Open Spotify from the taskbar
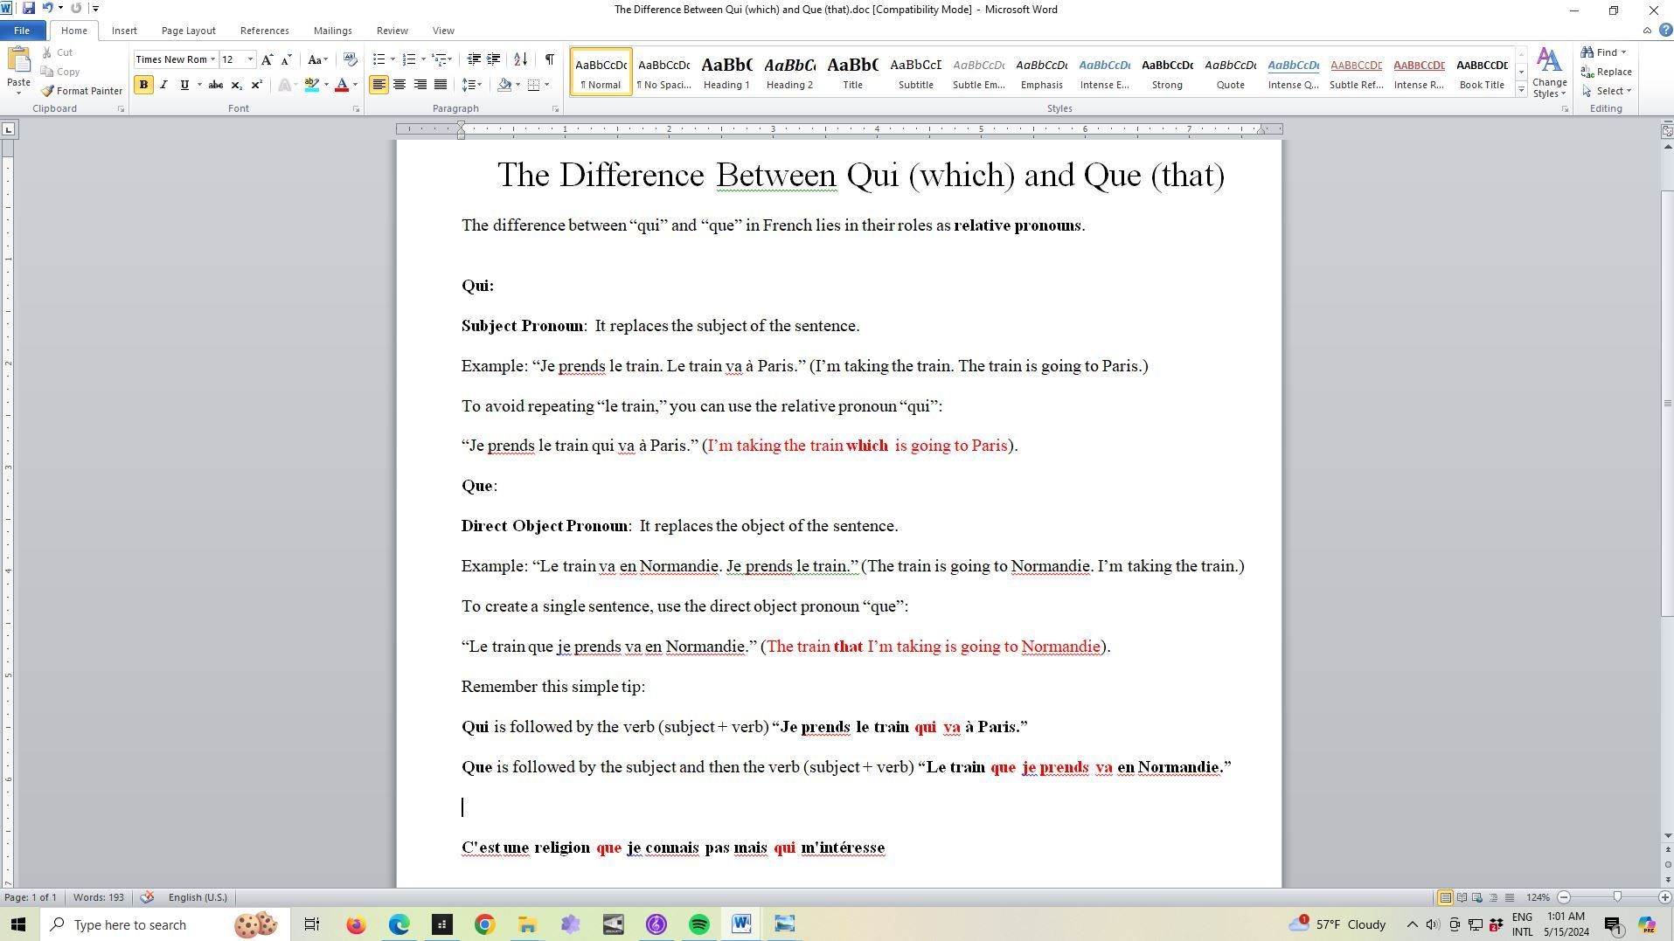The image size is (1674, 941). (x=699, y=924)
